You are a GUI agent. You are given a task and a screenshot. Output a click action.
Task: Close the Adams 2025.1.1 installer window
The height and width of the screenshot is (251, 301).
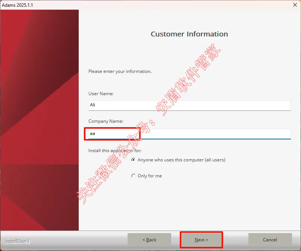click(295, 5)
